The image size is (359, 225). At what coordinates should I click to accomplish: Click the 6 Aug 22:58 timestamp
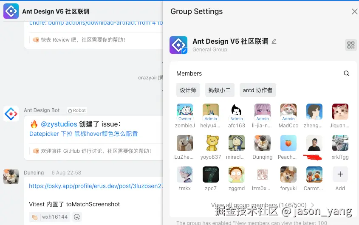(x=66, y=173)
